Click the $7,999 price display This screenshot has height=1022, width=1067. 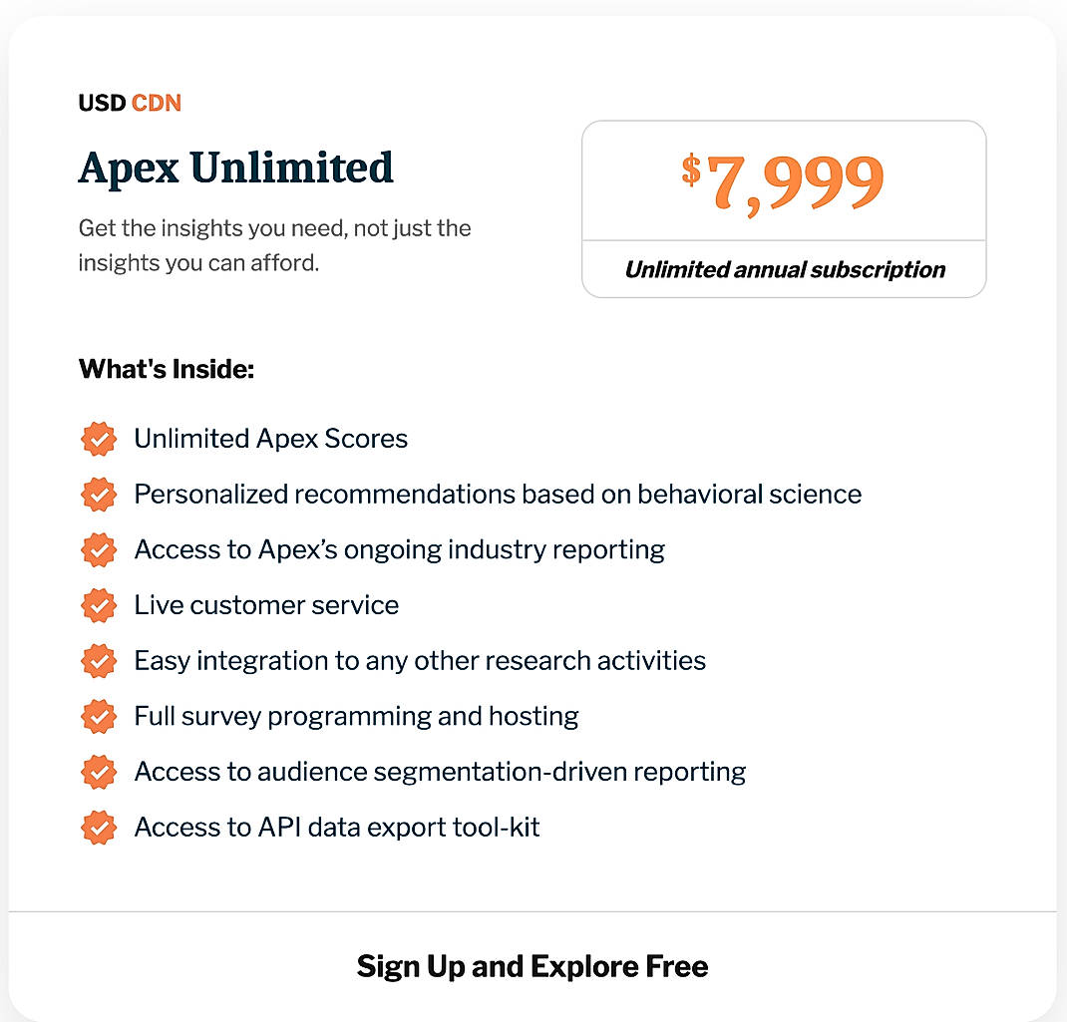coord(784,177)
